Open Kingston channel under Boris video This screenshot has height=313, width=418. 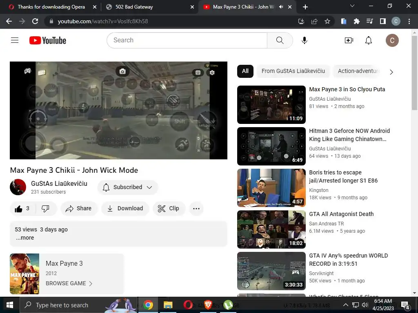point(318,190)
